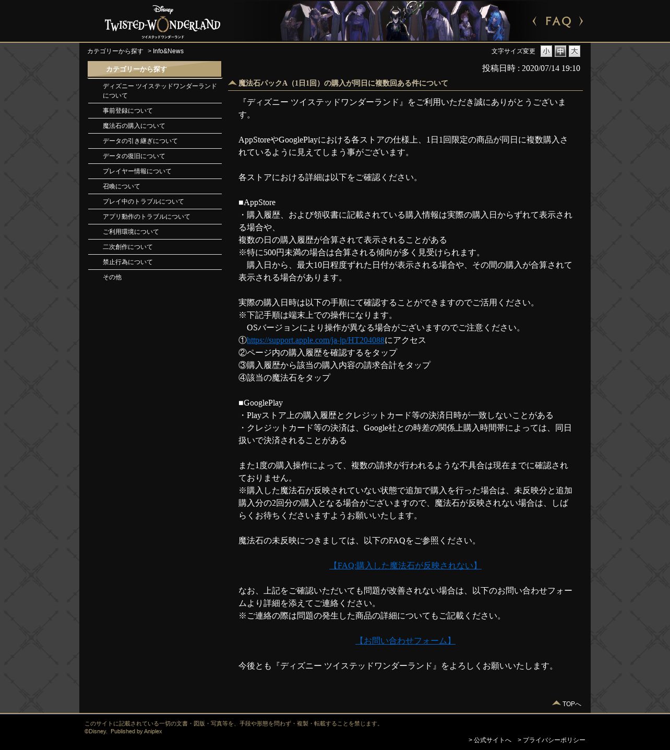The width and height of the screenshot is (670, 750).
Task: Click the character banner image in header
Action: [395, 21]
